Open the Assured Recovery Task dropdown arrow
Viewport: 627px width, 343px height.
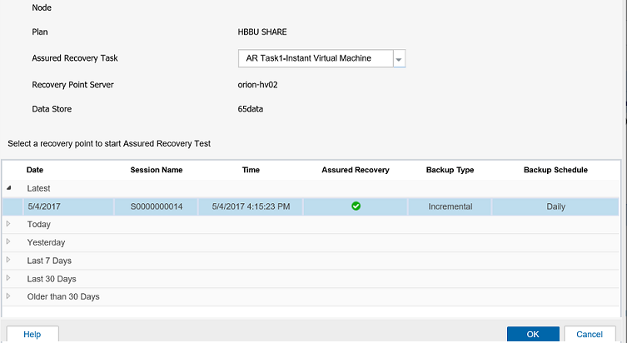coord(399,59)
